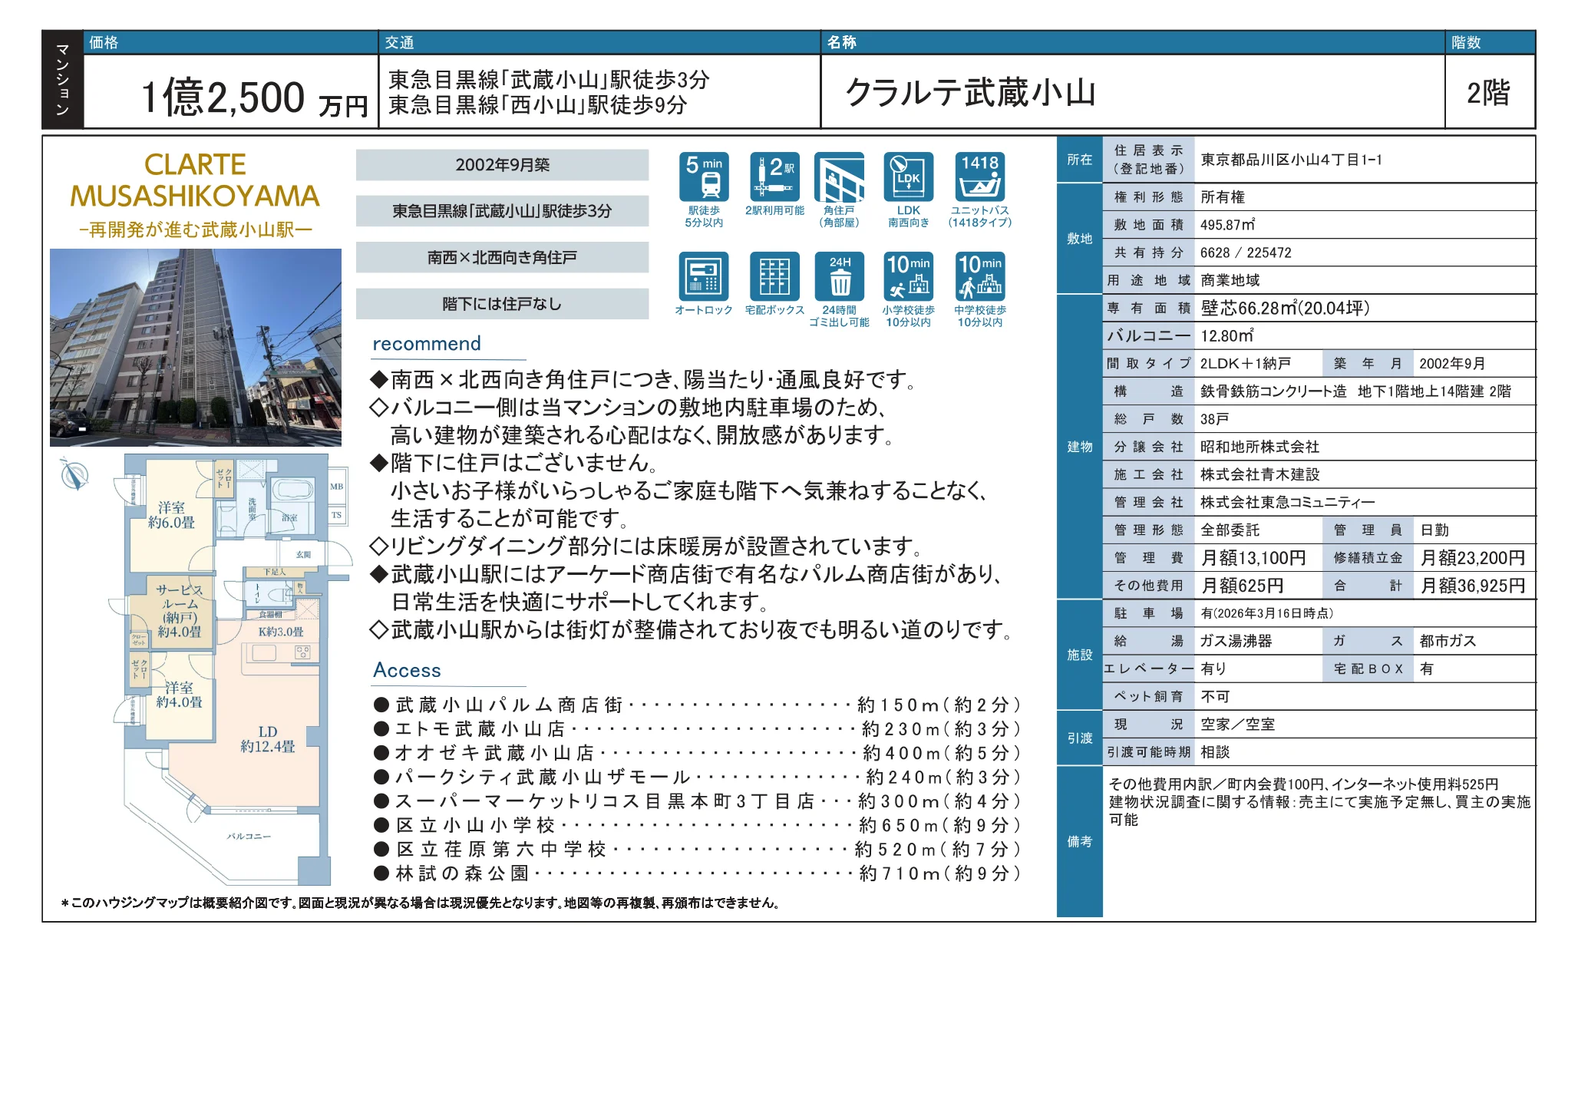
Task: Click the layout value 2LDK+1納戸
Action: pos(1246,363)
